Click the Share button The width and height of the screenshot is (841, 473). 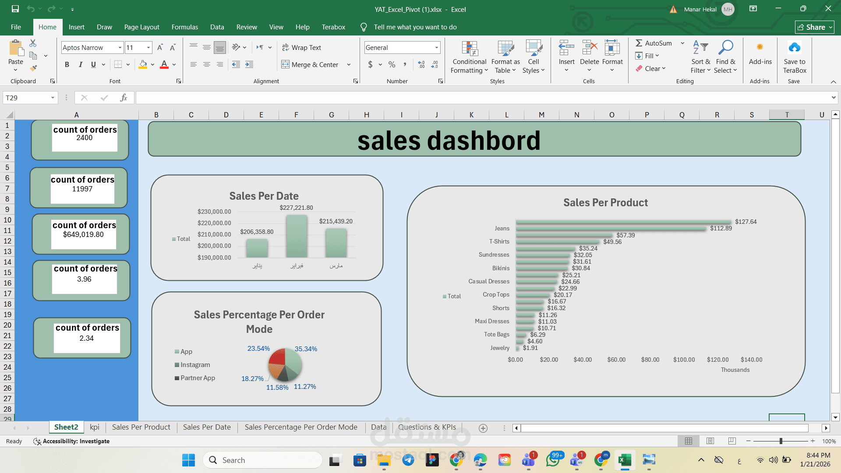pos(814,27)
